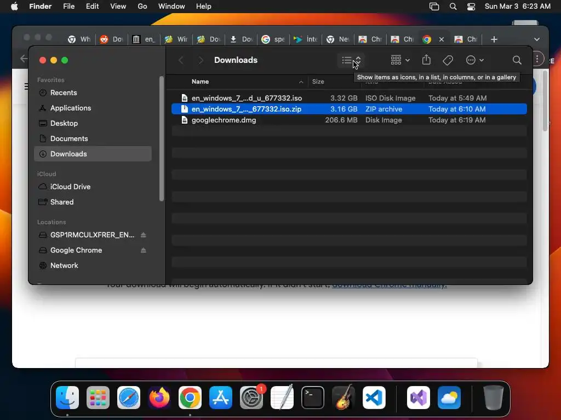Open Visual Studio from the Dock
This screenshot has height=420, width=561.
[x=418, y=398]
